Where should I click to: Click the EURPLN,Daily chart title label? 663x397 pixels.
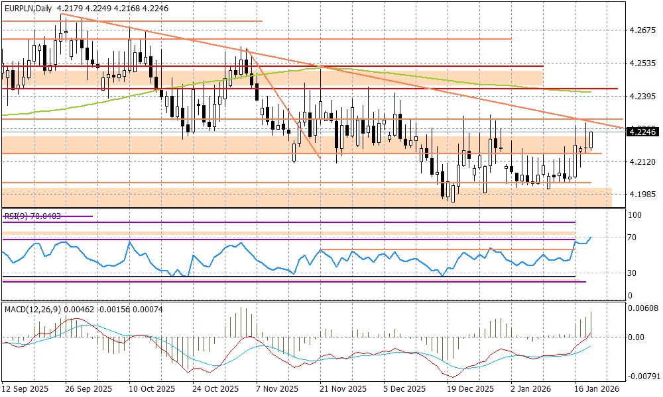click(29, 8)
